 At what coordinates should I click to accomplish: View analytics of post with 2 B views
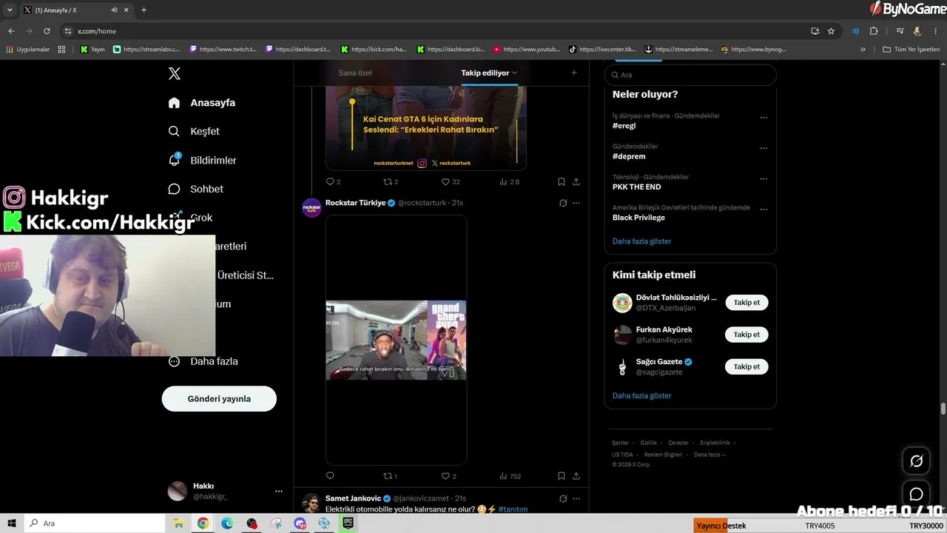[x=510, y=181]
